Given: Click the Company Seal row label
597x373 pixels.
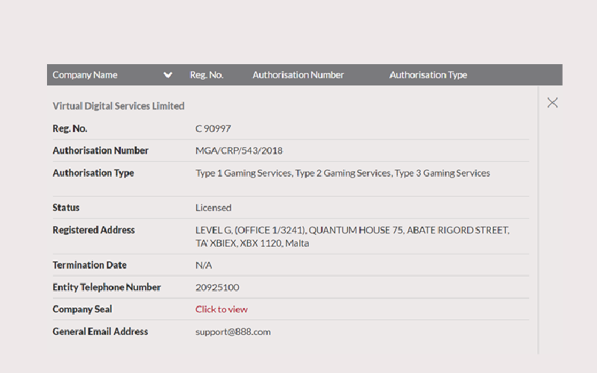Looking at the screenshot, I should click(82, 310).
